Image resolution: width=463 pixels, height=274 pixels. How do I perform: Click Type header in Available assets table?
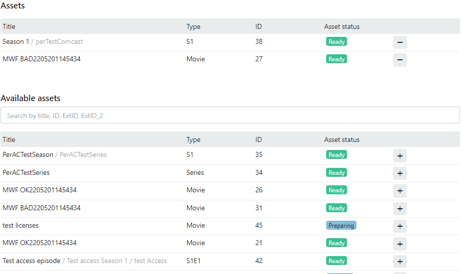[x=193, y=139]
